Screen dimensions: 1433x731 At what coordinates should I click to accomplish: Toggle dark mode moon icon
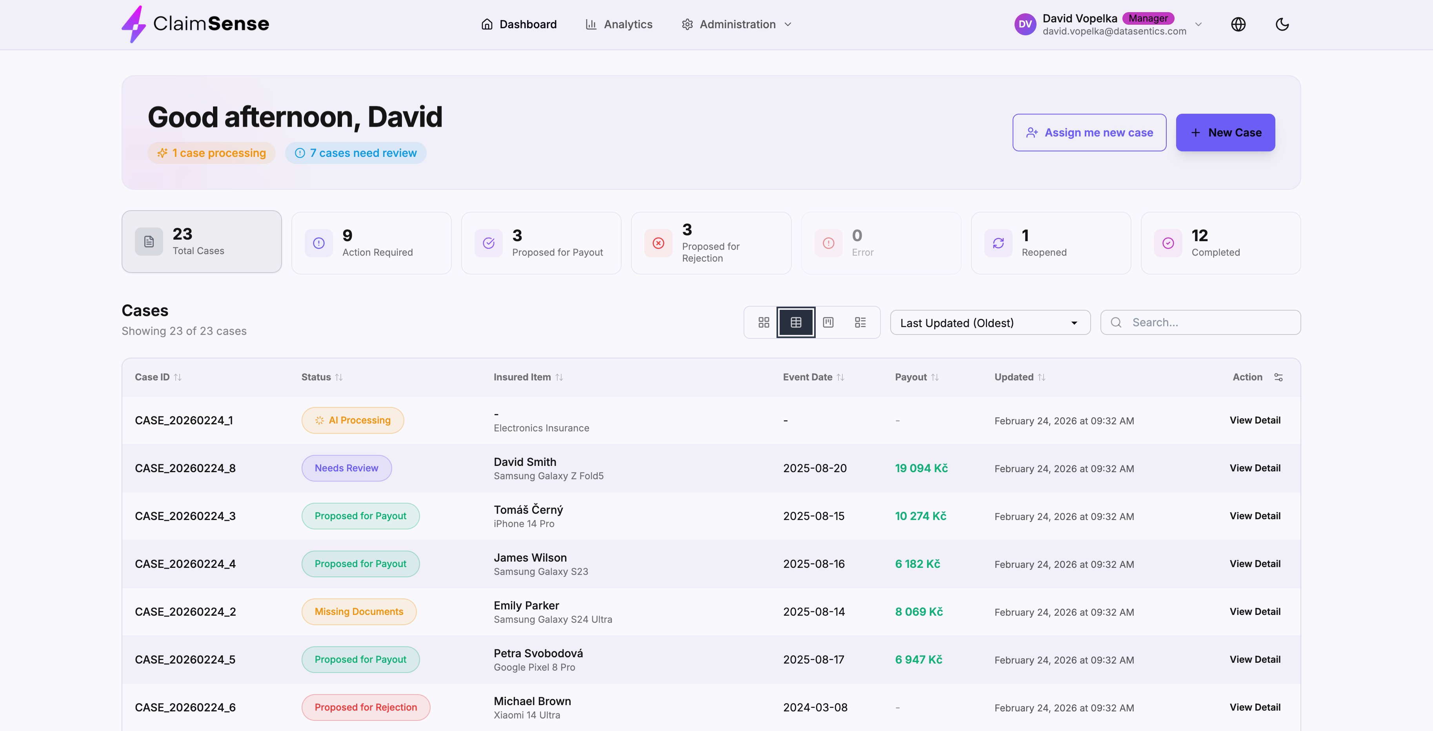(x=1282, y=24)
